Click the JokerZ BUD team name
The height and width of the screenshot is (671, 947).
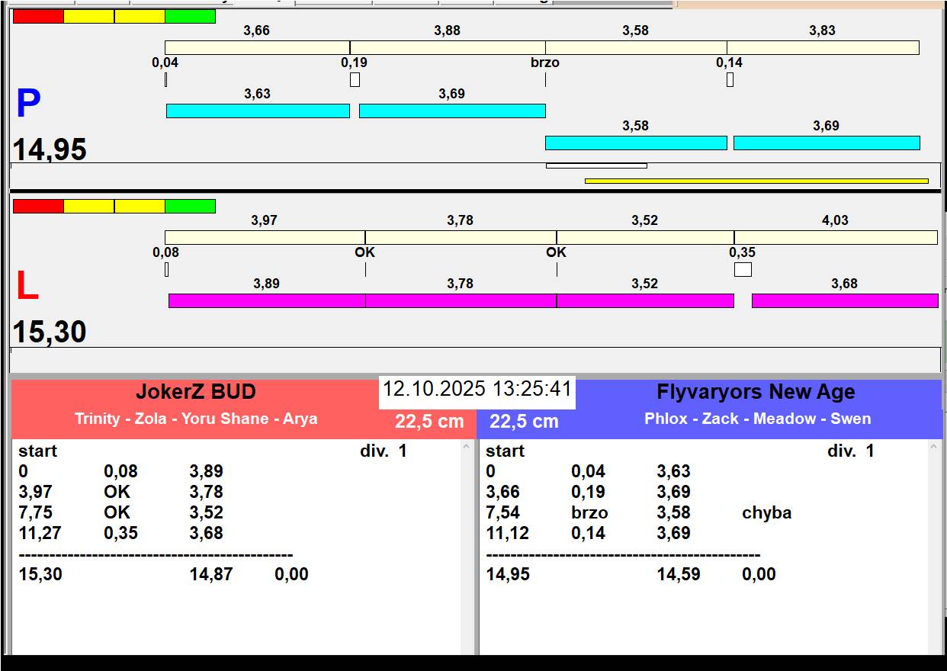[x=196, y=392]
